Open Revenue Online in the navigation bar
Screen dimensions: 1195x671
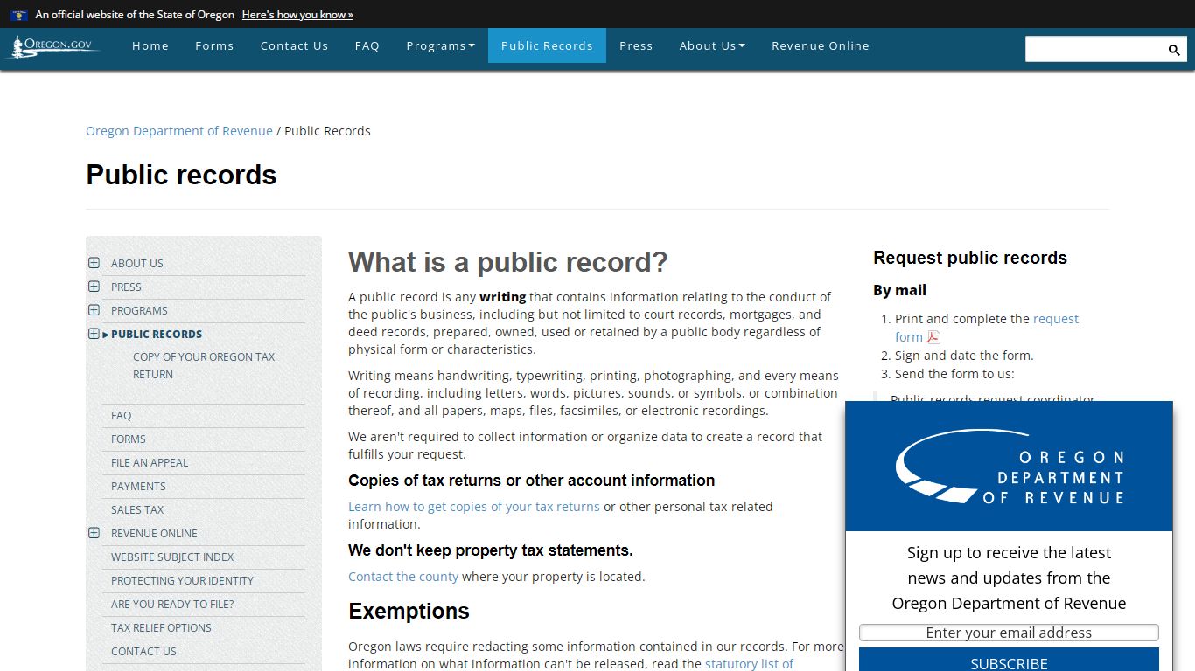tap(821, 45)
